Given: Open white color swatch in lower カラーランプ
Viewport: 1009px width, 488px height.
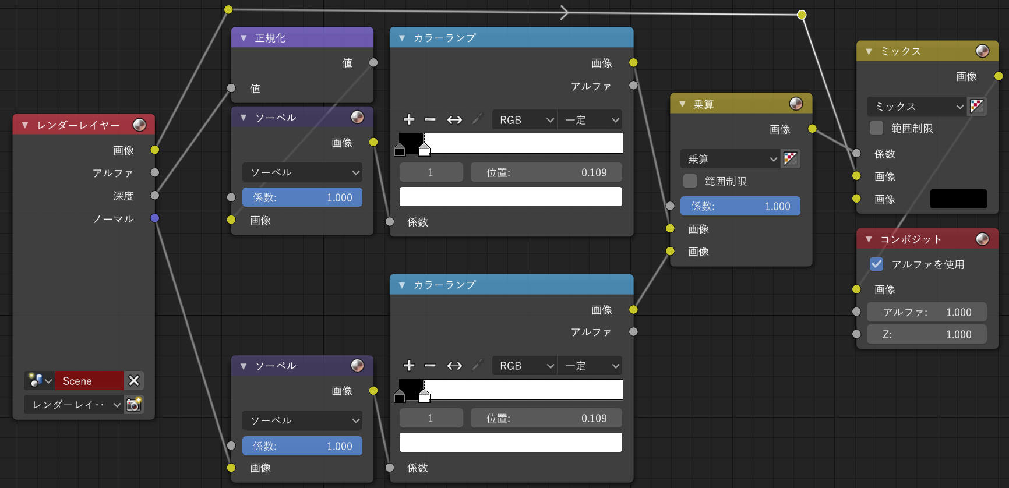Looking at the screenshot, I should pos(511,442).
